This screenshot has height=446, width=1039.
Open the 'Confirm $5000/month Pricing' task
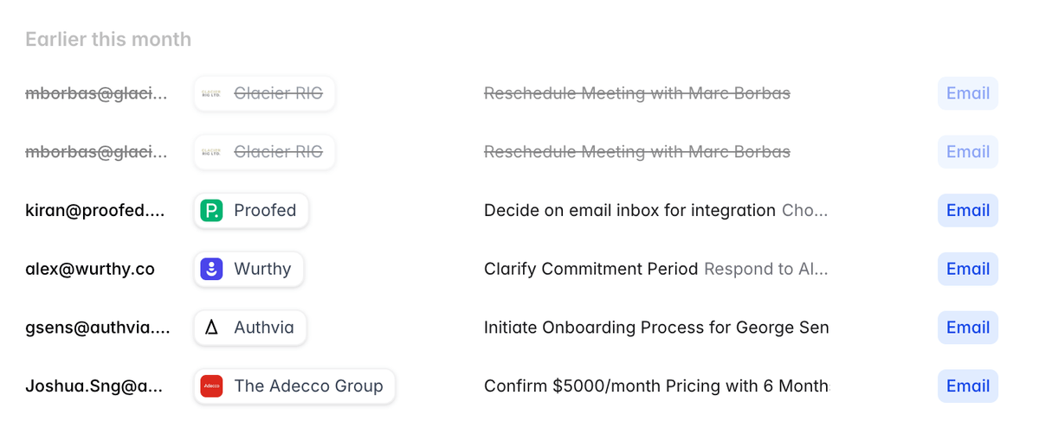[655, 386]
